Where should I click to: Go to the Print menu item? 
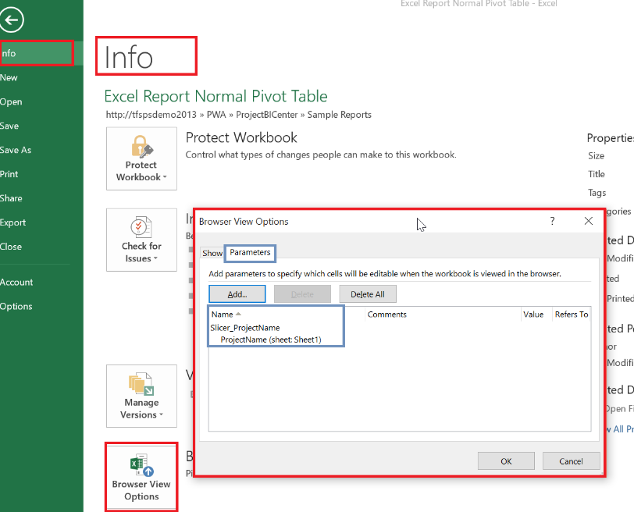[9, 174]
